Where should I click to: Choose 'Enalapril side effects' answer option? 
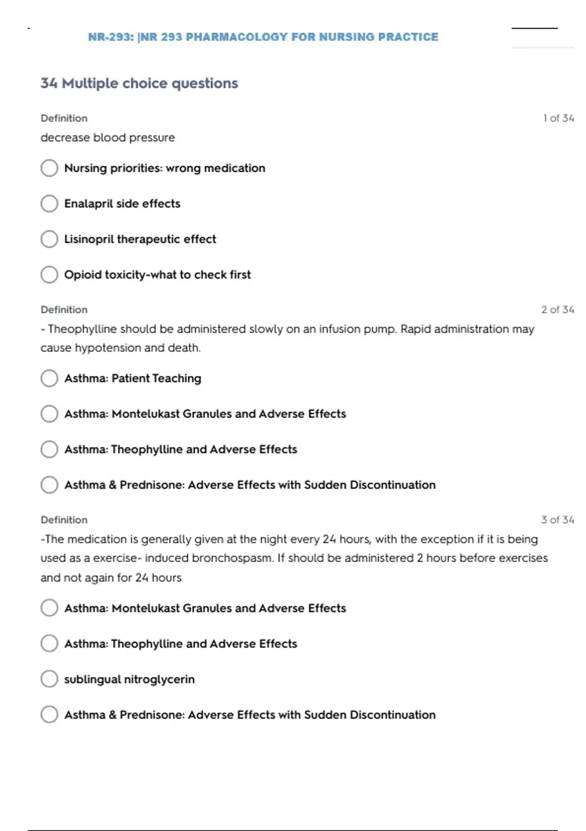pyautogui.click(x=49, y=204)
